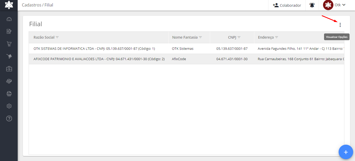Click the Filial page heading
The image size is (355, 161).
tap(36, 24)
